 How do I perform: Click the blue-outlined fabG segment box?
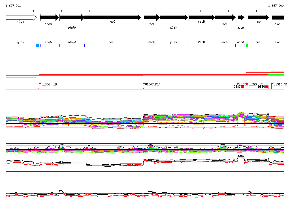(225, 46)
